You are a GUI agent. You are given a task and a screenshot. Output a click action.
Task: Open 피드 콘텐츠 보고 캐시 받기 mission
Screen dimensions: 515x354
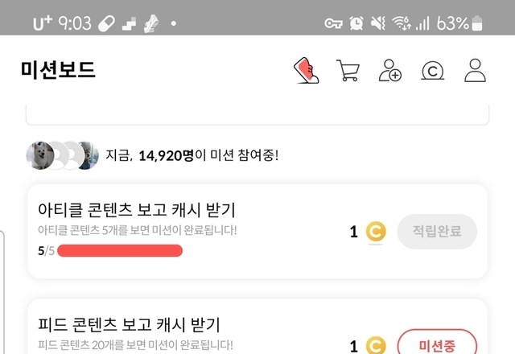[x=130, y=325]
